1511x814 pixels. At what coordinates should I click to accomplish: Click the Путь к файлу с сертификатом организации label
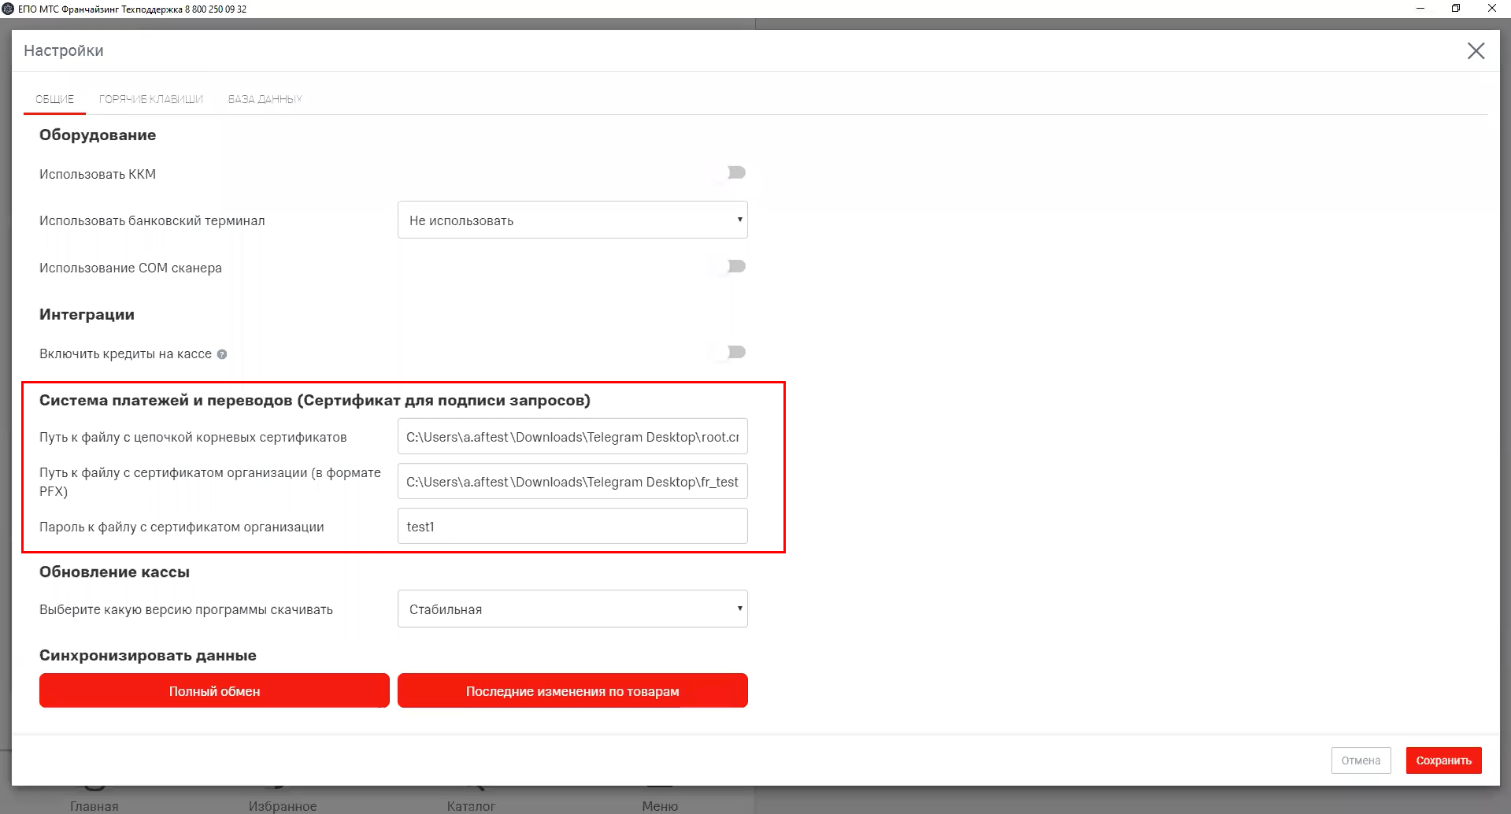click(210, 482)
